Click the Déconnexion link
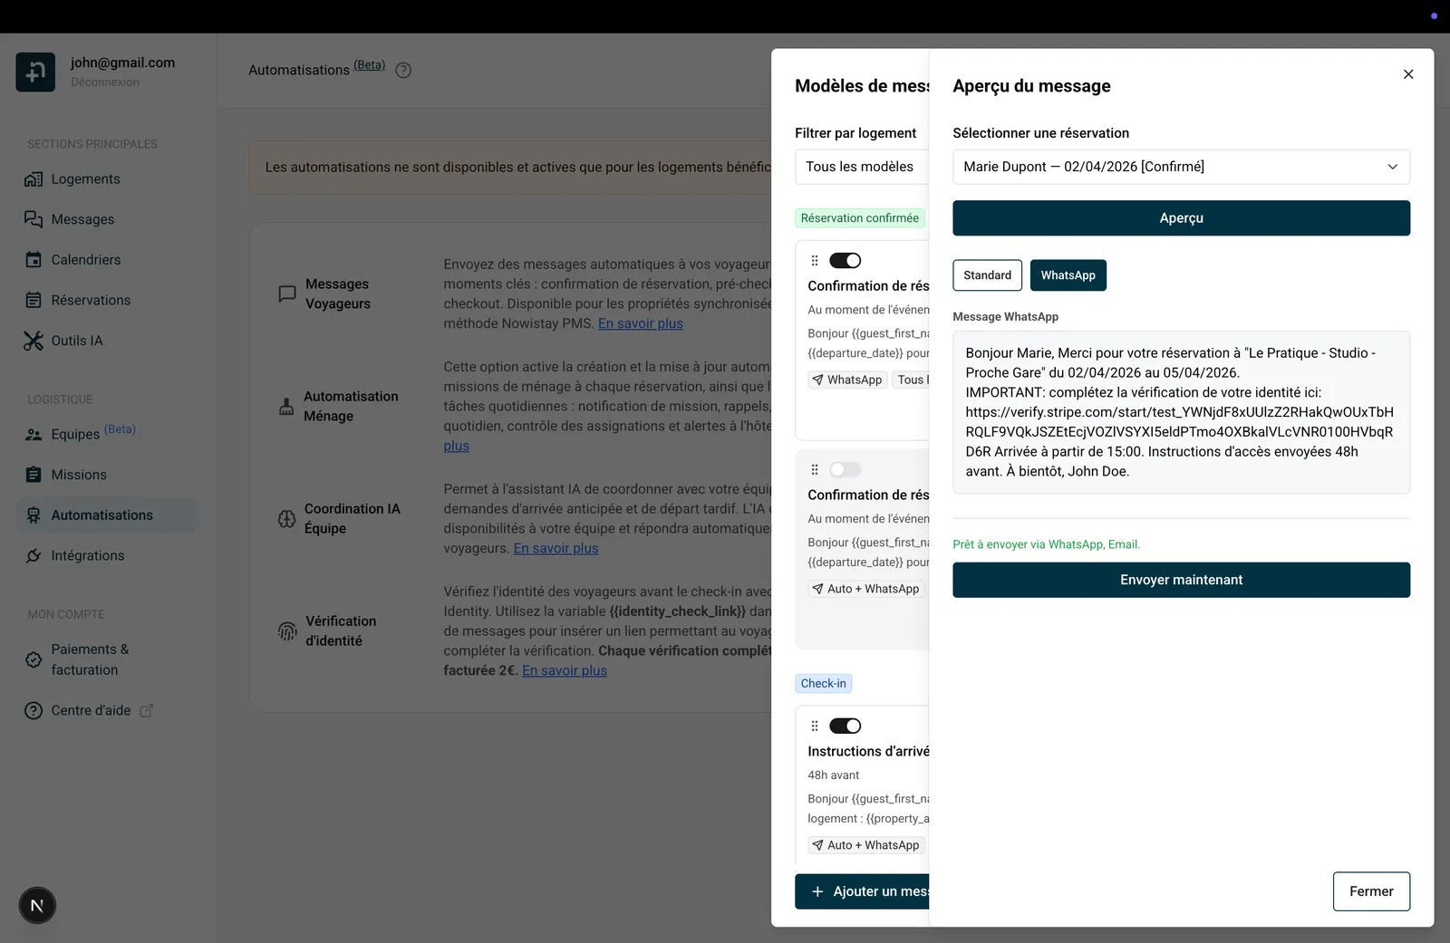The image size is (1450, 943). 105,82
